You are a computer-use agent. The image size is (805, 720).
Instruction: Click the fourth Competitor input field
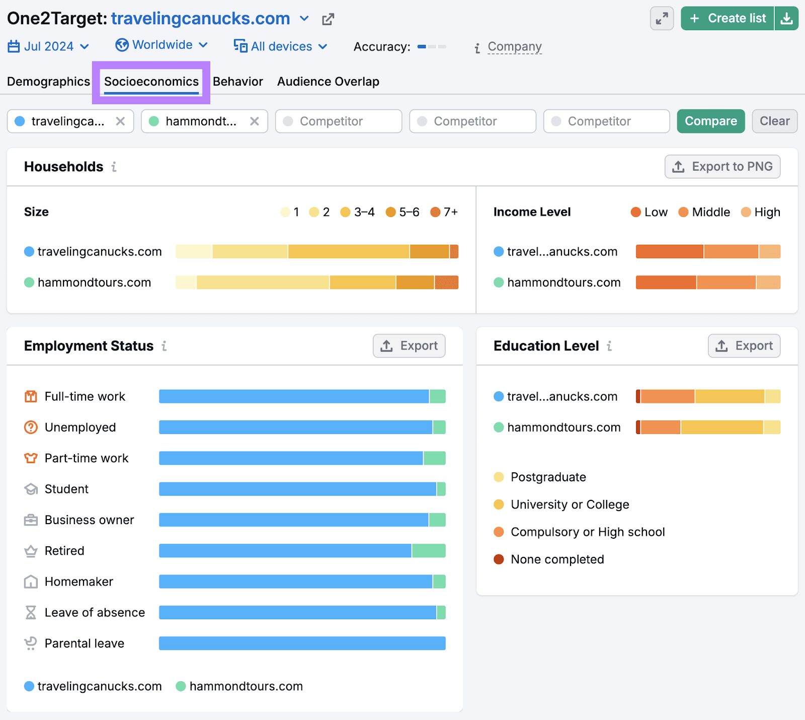(473, 121)
